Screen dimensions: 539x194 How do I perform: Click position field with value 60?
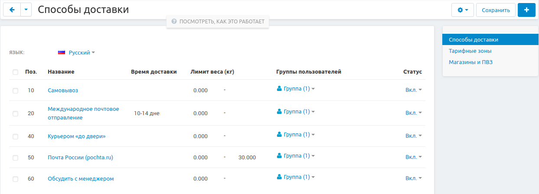coord(31,179)
